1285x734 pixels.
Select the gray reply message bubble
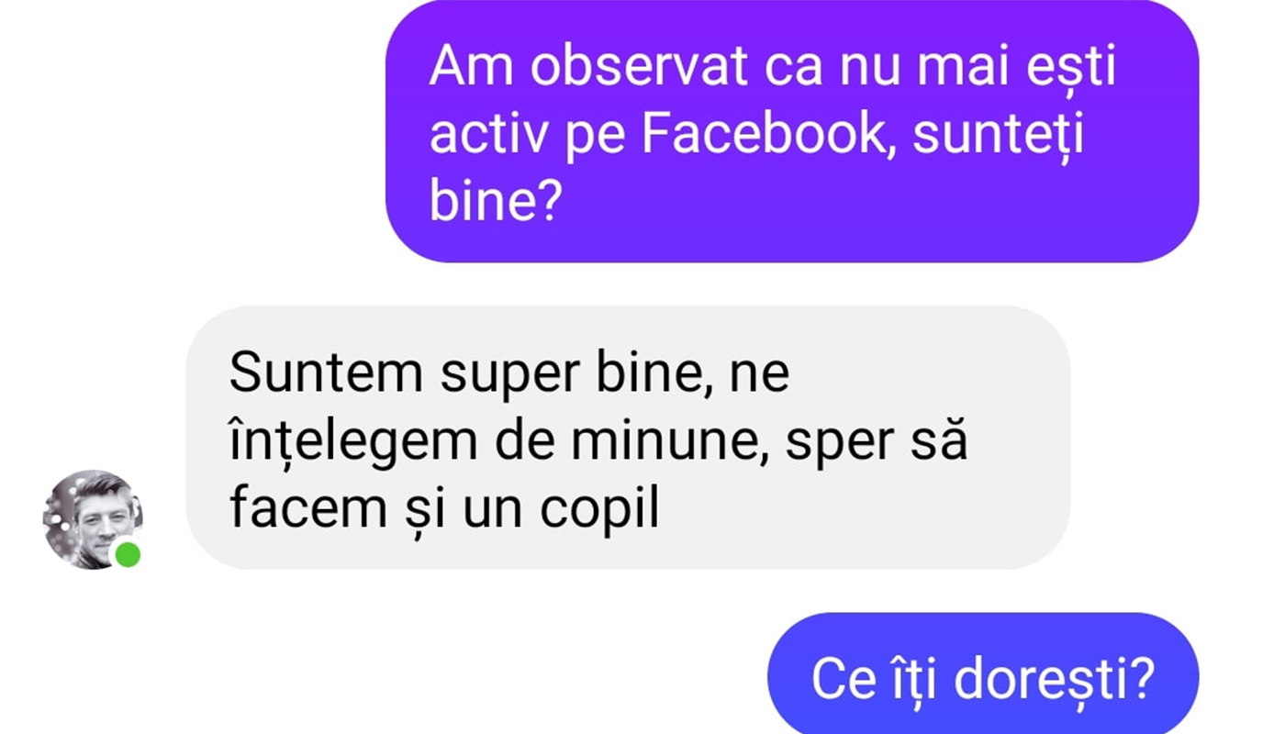click(628, 438)
